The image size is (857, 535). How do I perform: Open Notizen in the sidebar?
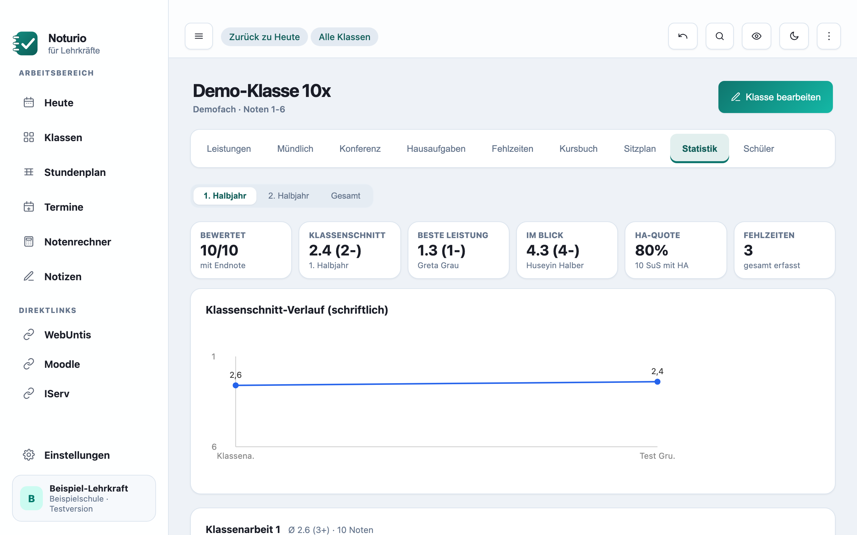[x=84, y=276]
